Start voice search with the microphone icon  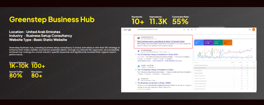coord(188,30)
